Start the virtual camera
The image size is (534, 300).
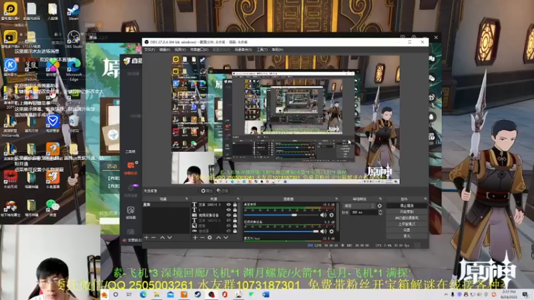[407, 218]
